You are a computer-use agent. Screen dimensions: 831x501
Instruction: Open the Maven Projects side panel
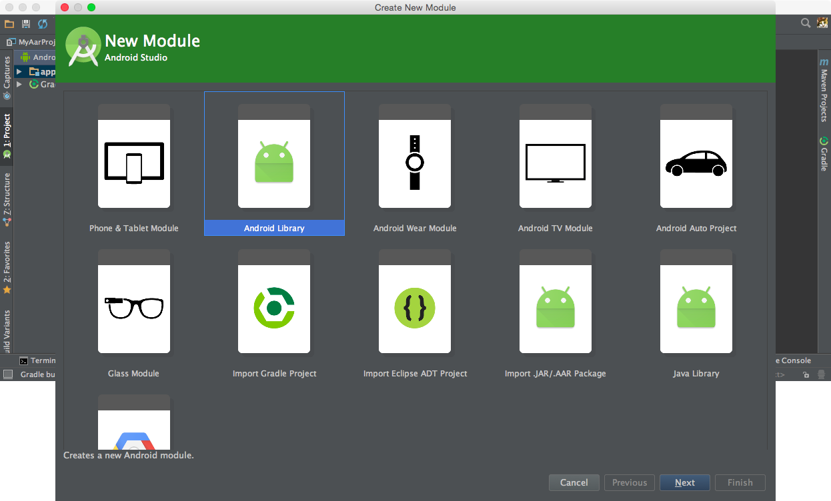[x=824, y=85]
